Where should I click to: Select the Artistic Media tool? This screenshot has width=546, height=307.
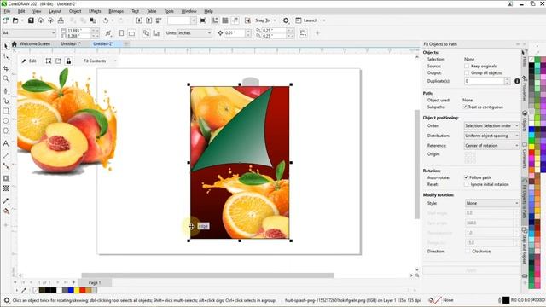pyautogui.click(x=6, y=101)
